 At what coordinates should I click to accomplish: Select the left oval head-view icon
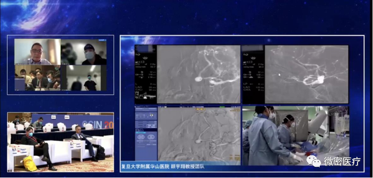click(141, 137)
